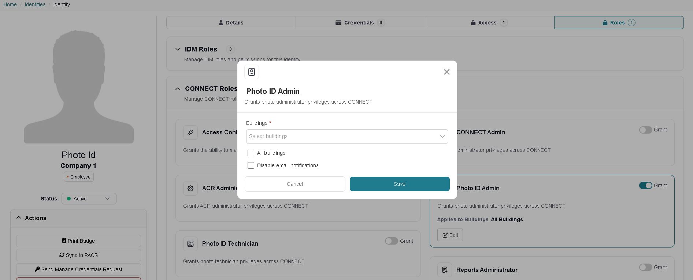The image size is (693, 280).
Task: Click the Photo ID Technician icon
Action: click(x=190, y=244)
